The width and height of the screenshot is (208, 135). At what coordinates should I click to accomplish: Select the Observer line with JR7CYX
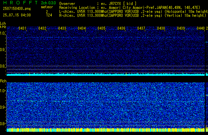click(x=98, y=4)
